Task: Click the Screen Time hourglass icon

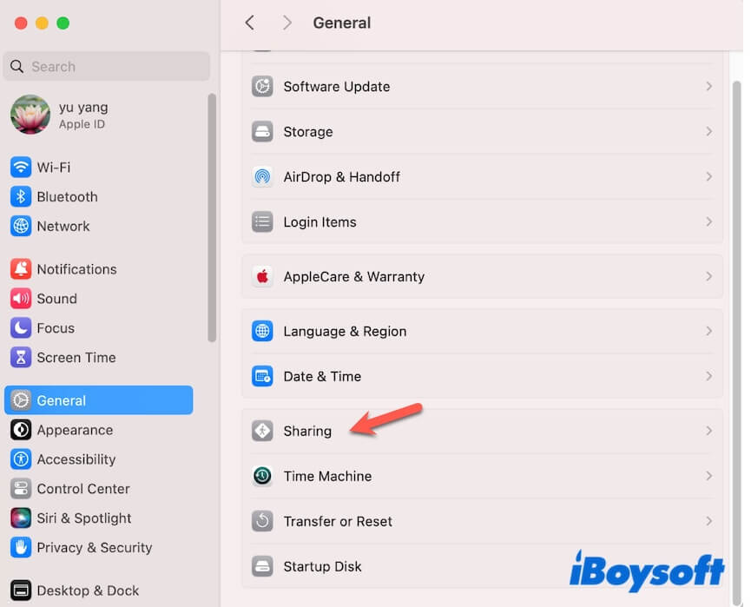Action: (21, 358)
